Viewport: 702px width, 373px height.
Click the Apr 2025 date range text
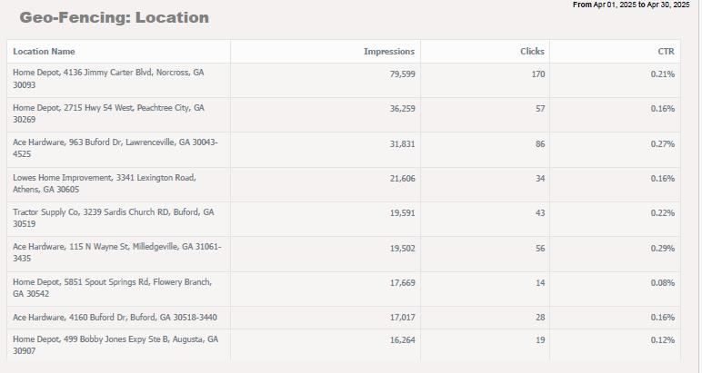(x=626, y=5)
